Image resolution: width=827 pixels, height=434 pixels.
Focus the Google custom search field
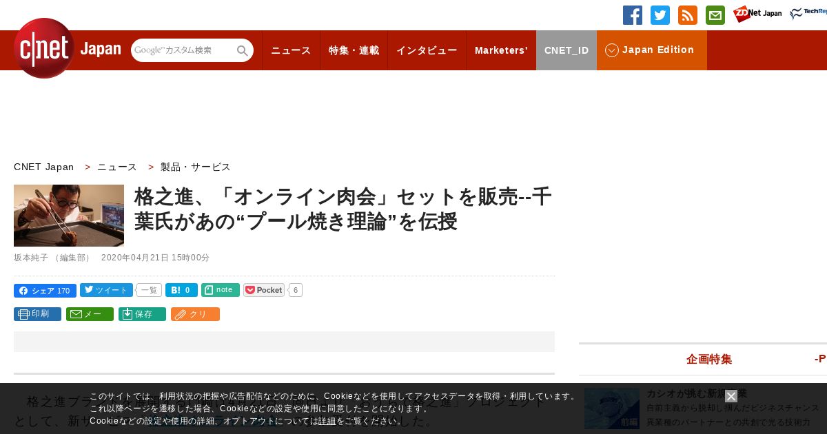tap(183, 50)
